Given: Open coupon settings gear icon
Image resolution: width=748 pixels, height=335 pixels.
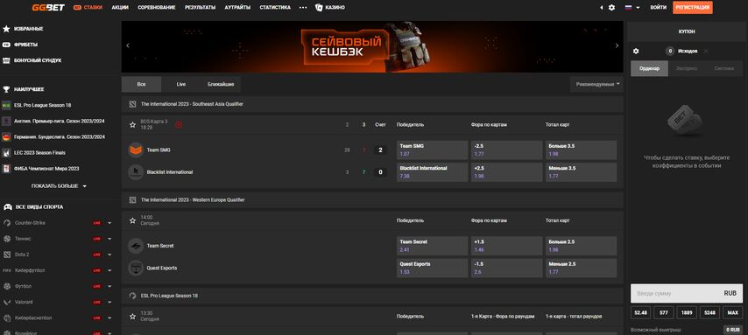Looking at the screenshot, I should [635, 51].
